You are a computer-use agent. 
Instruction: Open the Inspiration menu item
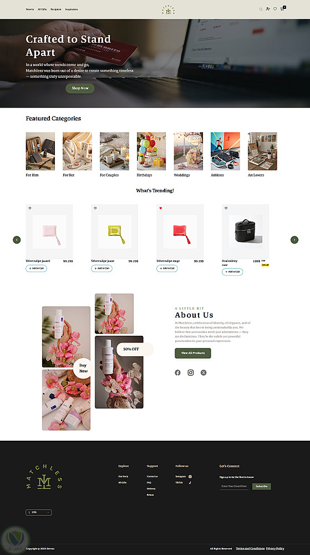[x=72, y=9]
